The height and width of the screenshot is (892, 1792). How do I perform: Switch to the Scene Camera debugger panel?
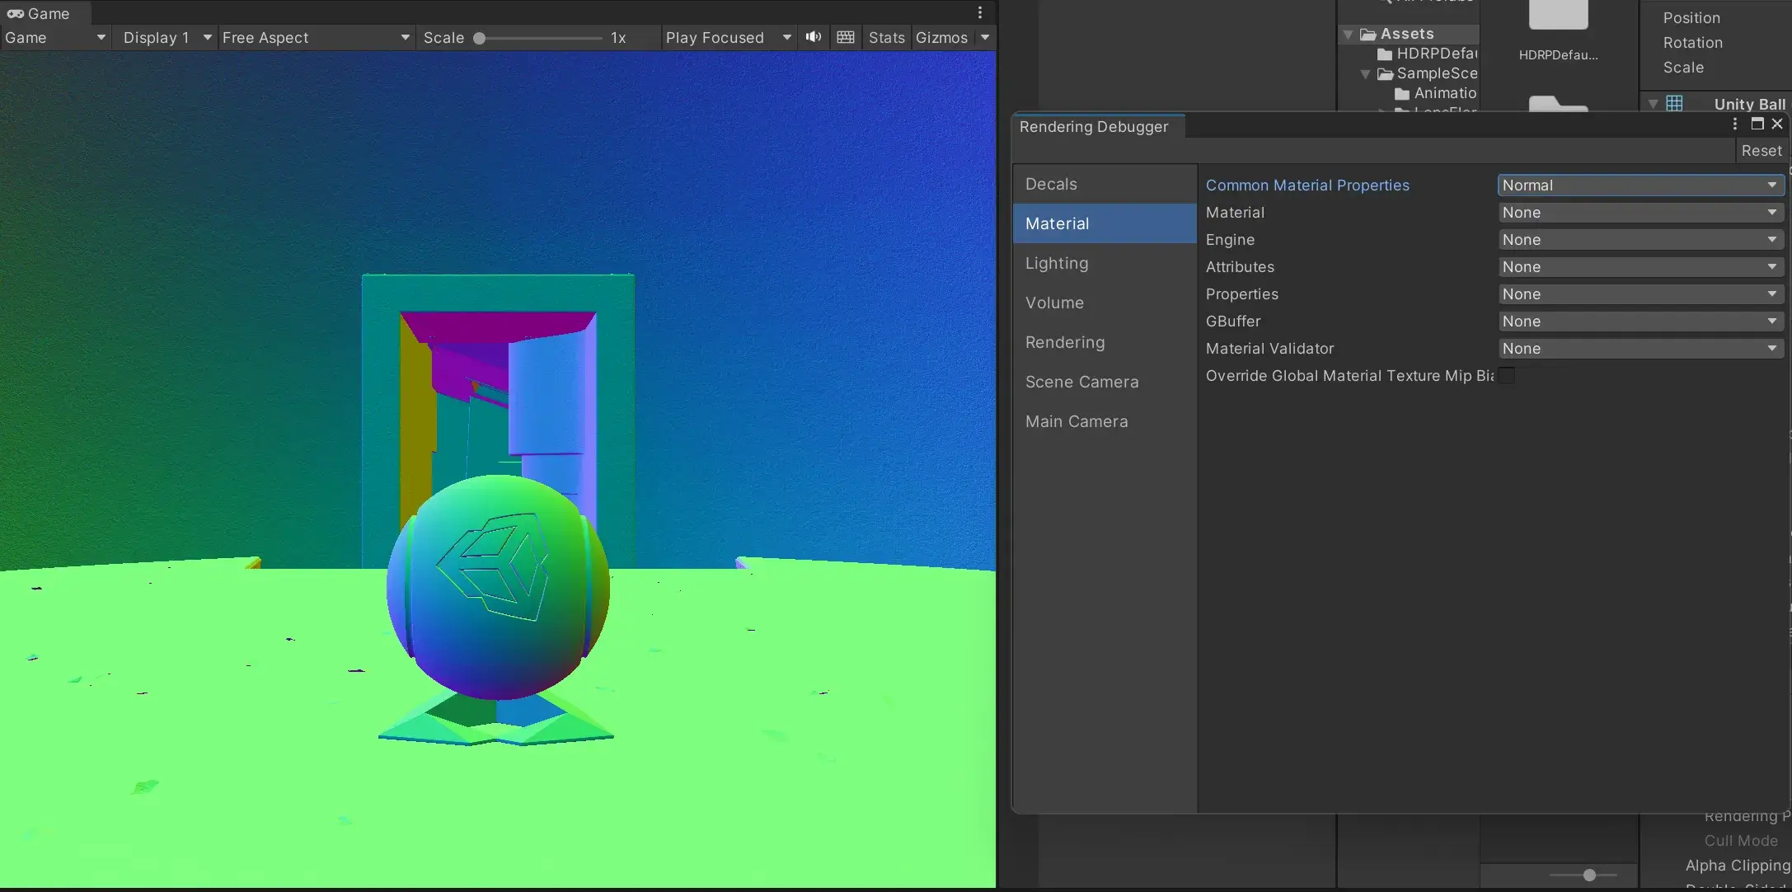(x=1105, y=382)
